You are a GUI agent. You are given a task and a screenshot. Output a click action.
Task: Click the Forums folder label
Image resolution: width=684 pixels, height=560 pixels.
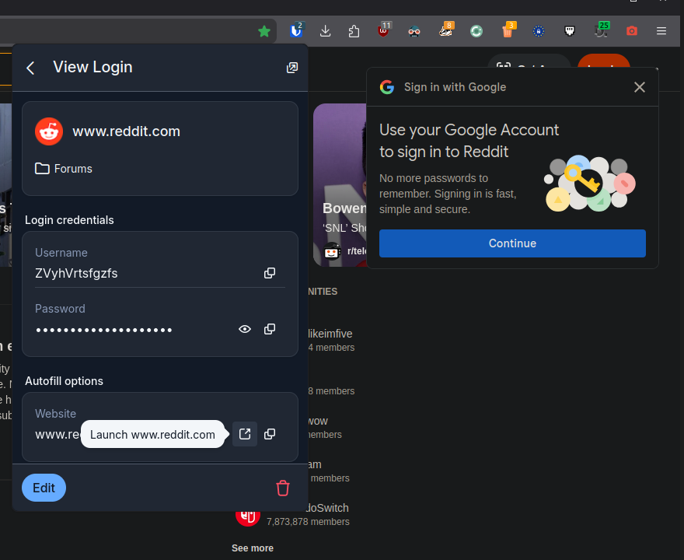(73, 169)
